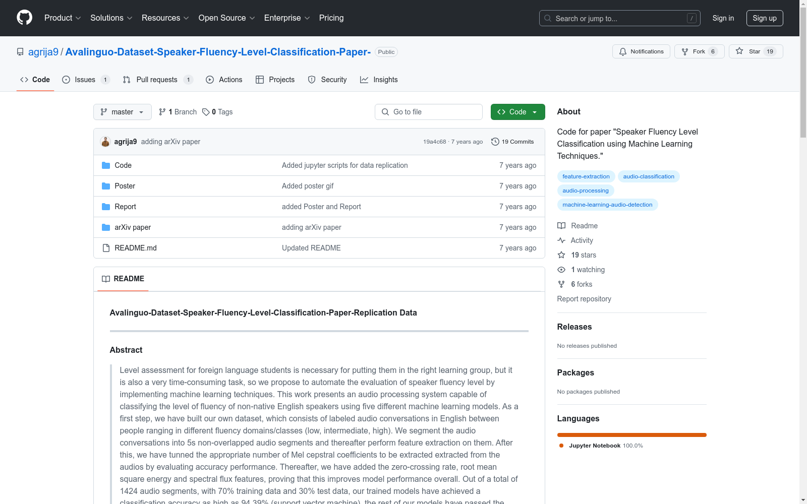Image resolution: width=807 pixels, height=504 pixels.
Task: Select the Code repository tab
Action: (x=35, y=80)
